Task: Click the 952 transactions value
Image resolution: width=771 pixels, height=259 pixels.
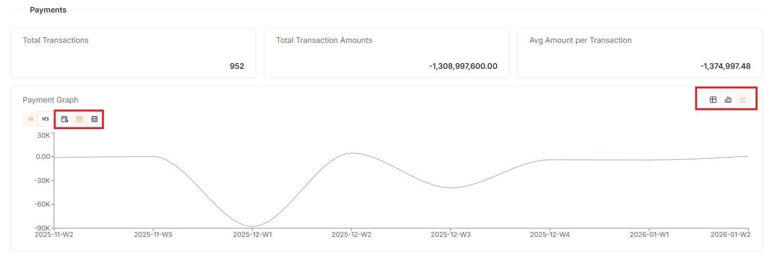Action: 237,66
